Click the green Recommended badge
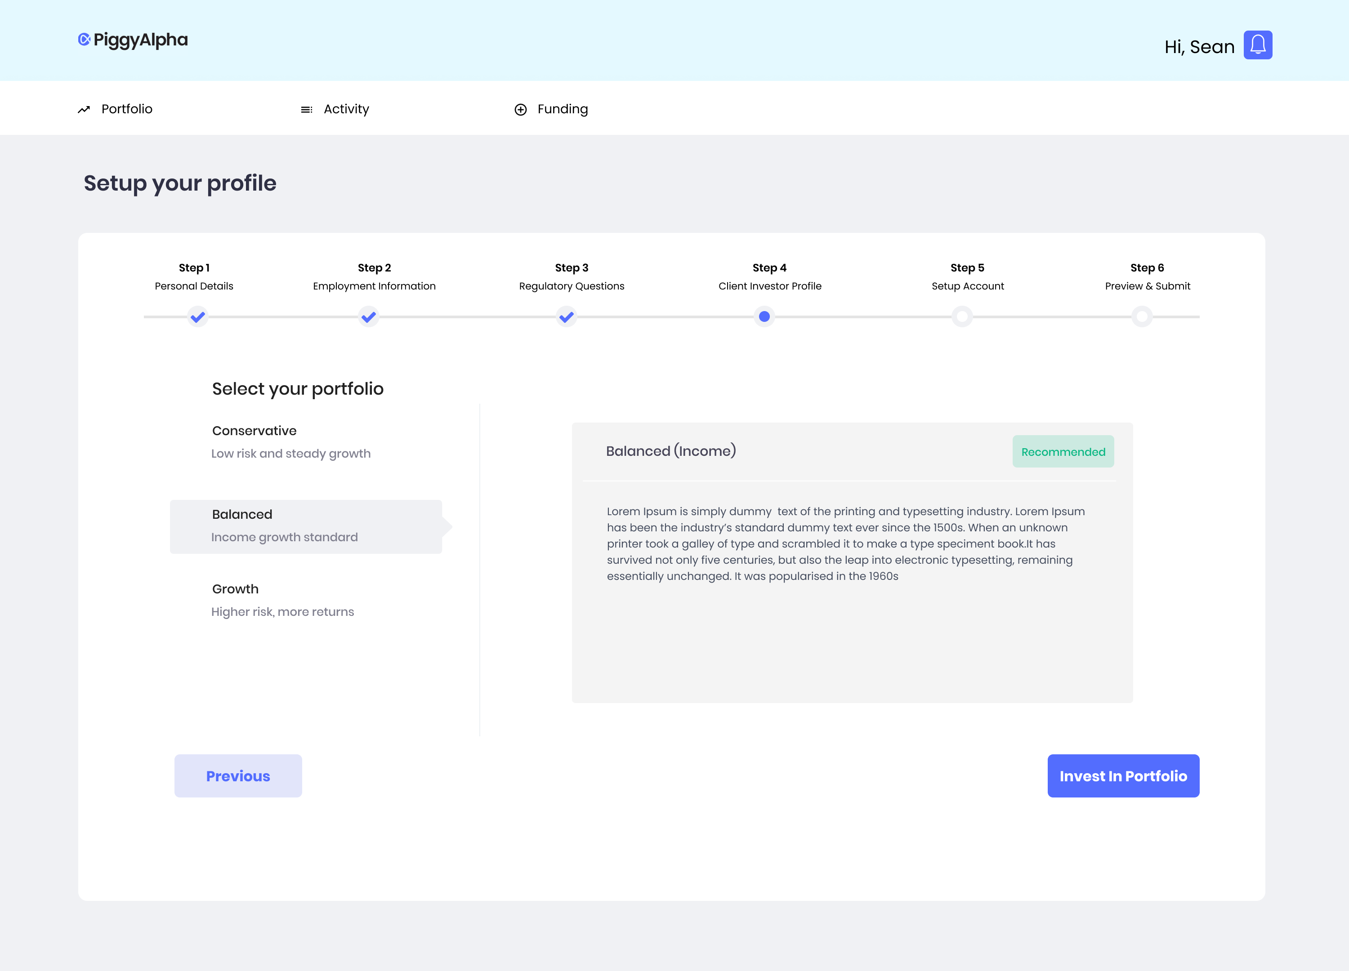Viewport: 1349px width, 971px height. tap(1063, 452)
